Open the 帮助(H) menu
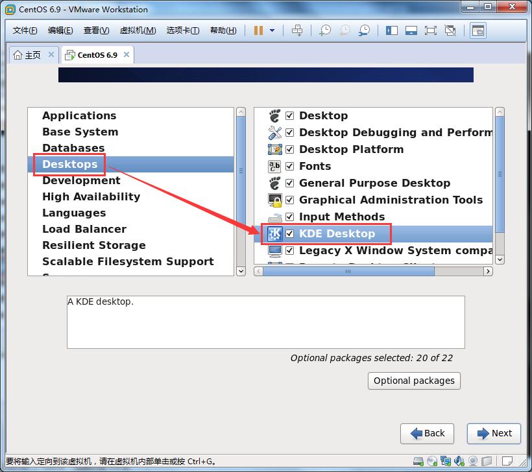532x472 pixels. click(x=223, y=30)
